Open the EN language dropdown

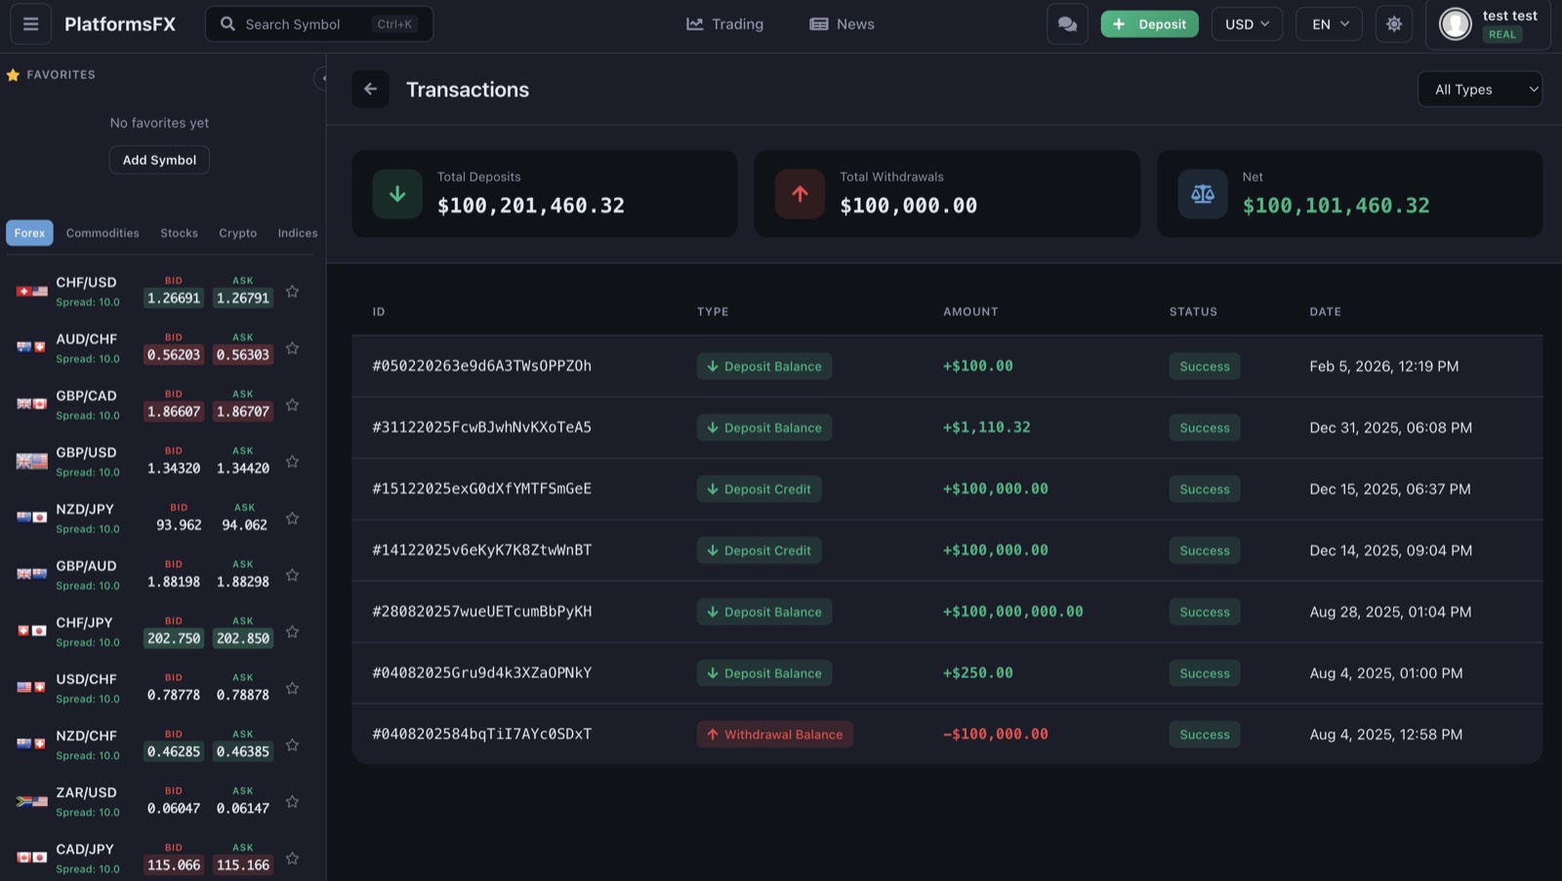pos(1329,23)
